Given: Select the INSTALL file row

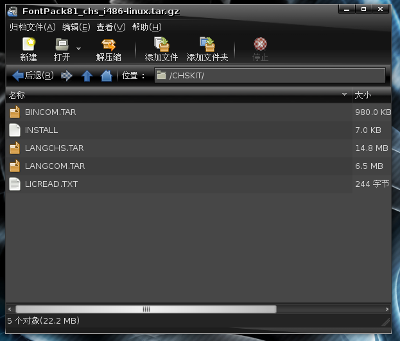Looking at the screenshot, I should click(198, 130).
